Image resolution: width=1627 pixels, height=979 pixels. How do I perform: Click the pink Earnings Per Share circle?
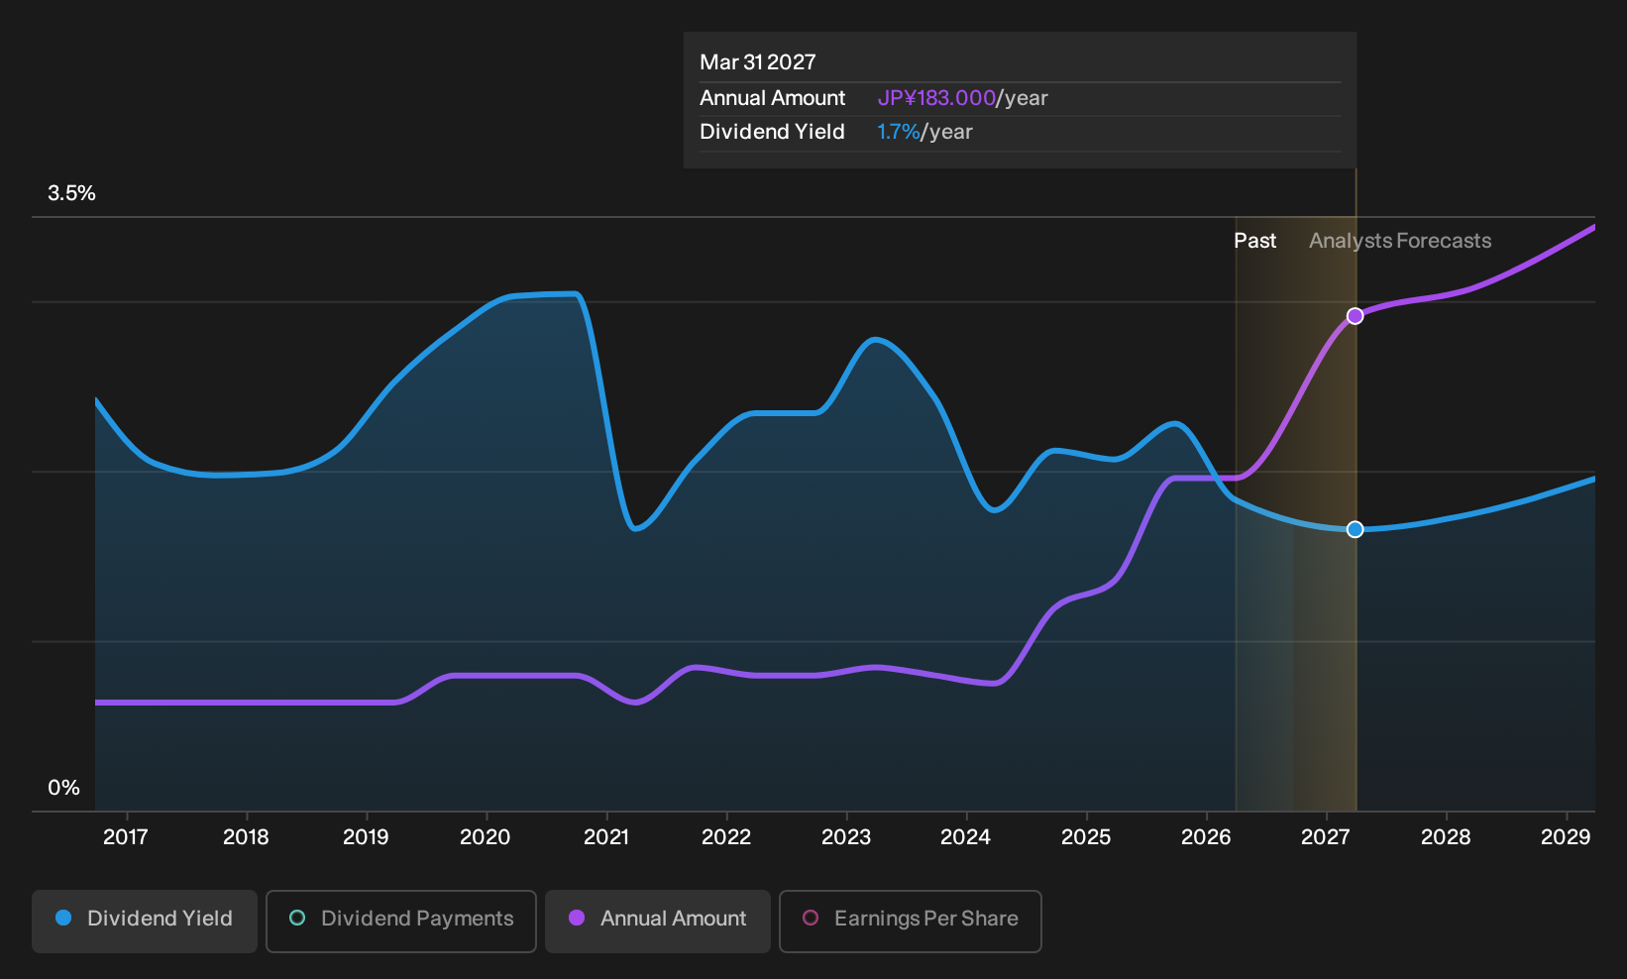tap(811, 918)
